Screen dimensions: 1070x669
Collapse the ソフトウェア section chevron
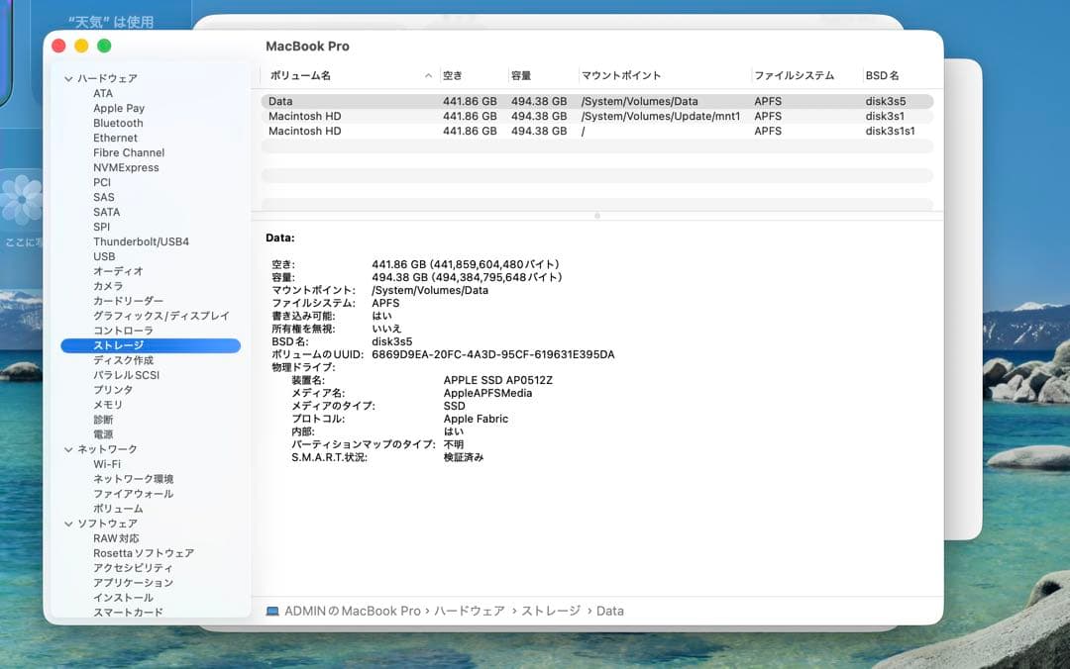click(68, 525)
